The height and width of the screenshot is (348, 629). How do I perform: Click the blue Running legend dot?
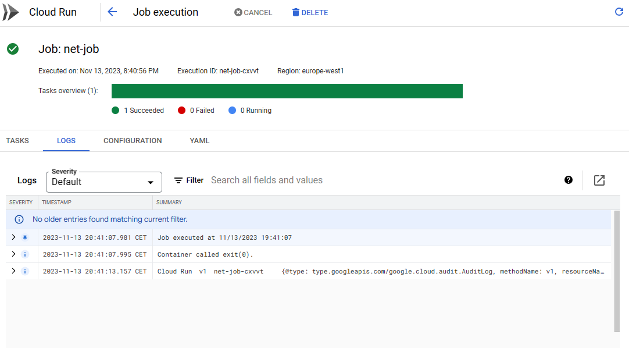[x=233, y=111]
